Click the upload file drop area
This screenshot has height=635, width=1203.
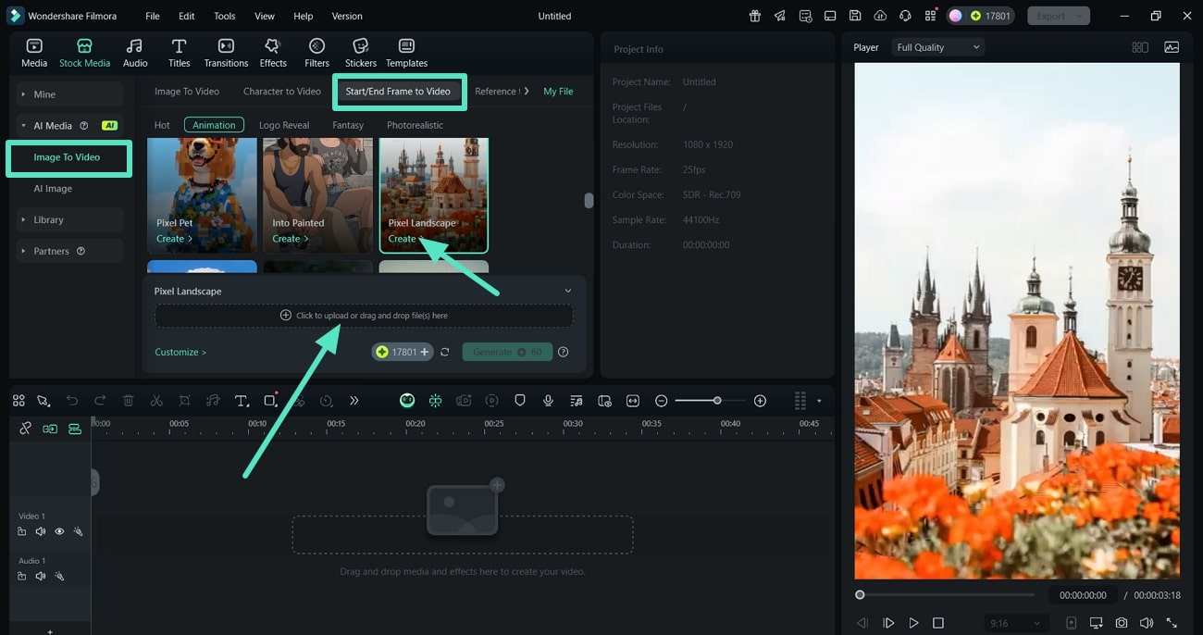click(x=364, y=316)
